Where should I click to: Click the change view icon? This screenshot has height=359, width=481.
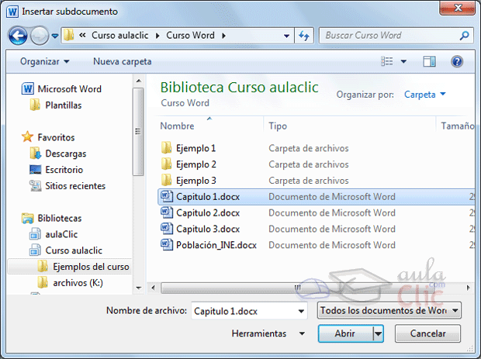pos(387,61)
